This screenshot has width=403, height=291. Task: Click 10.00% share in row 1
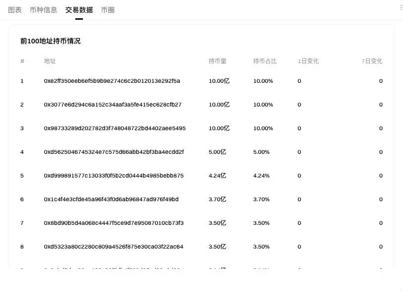point(263,81)
